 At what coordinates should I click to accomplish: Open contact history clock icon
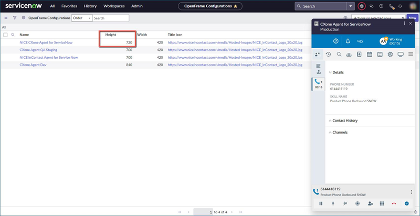(328, 55)
